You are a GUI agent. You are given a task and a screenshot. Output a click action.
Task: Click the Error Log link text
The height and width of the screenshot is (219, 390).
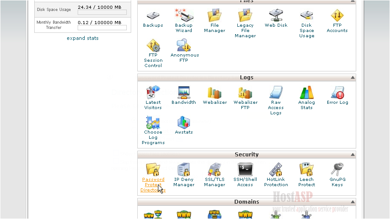(x=337, y=102)
